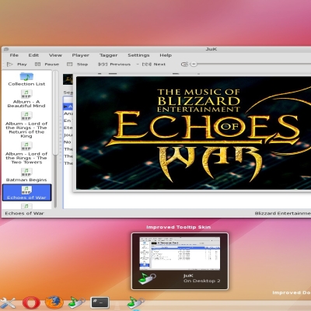The image size is (311, 311).
Task: Open the Settings menu
Action: point(138,55)
